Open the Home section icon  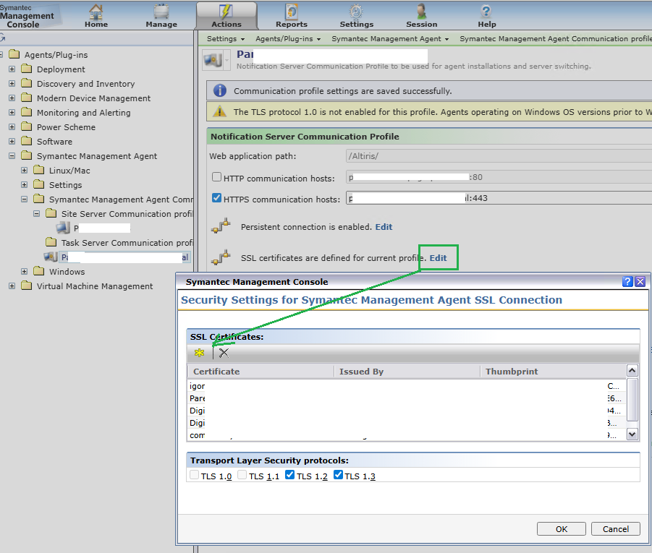click(96, 12)
